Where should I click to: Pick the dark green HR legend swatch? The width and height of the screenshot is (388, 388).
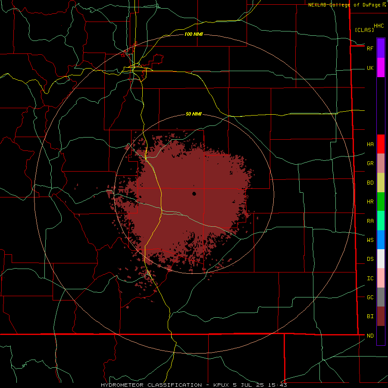(381, 202)
